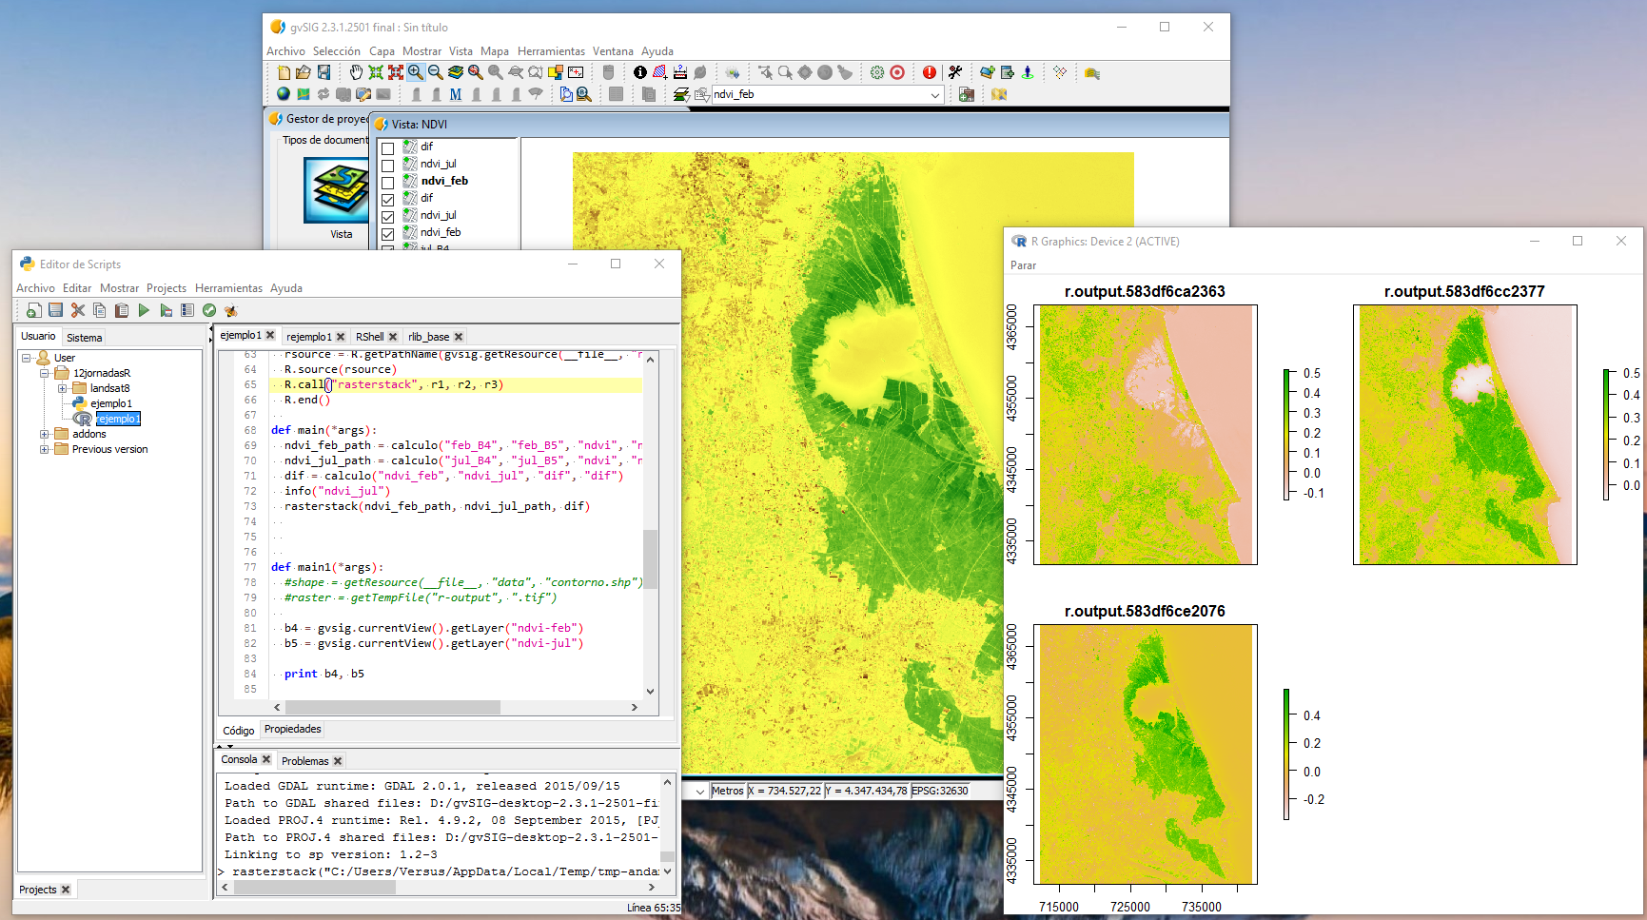Check the first dif layer checkbox

(388, 148)
